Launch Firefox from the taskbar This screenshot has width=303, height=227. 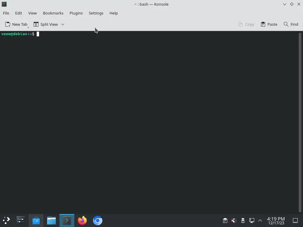point(82,220)
